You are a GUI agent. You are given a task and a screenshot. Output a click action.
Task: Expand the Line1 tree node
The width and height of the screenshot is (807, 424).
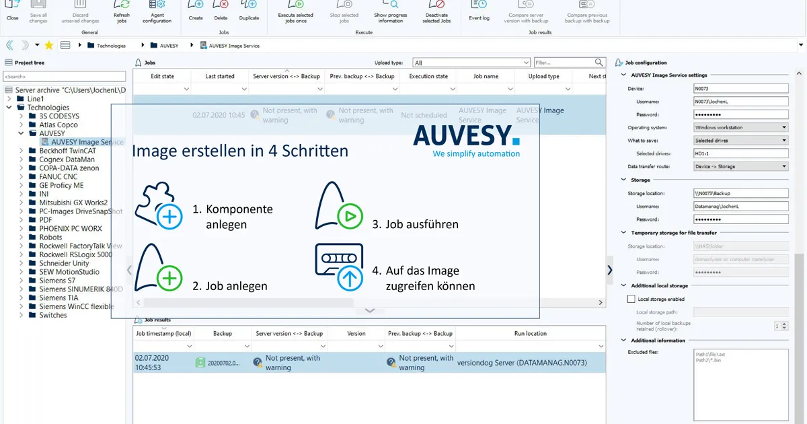coord(9,98)
